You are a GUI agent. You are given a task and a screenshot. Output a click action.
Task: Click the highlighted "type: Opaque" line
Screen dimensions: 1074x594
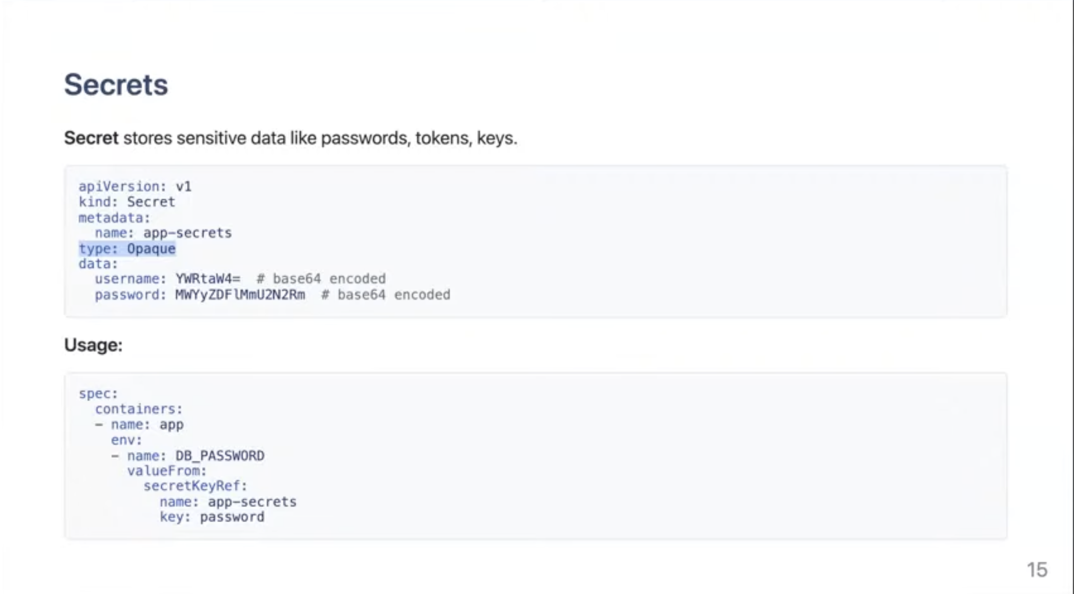coord(127,249)
